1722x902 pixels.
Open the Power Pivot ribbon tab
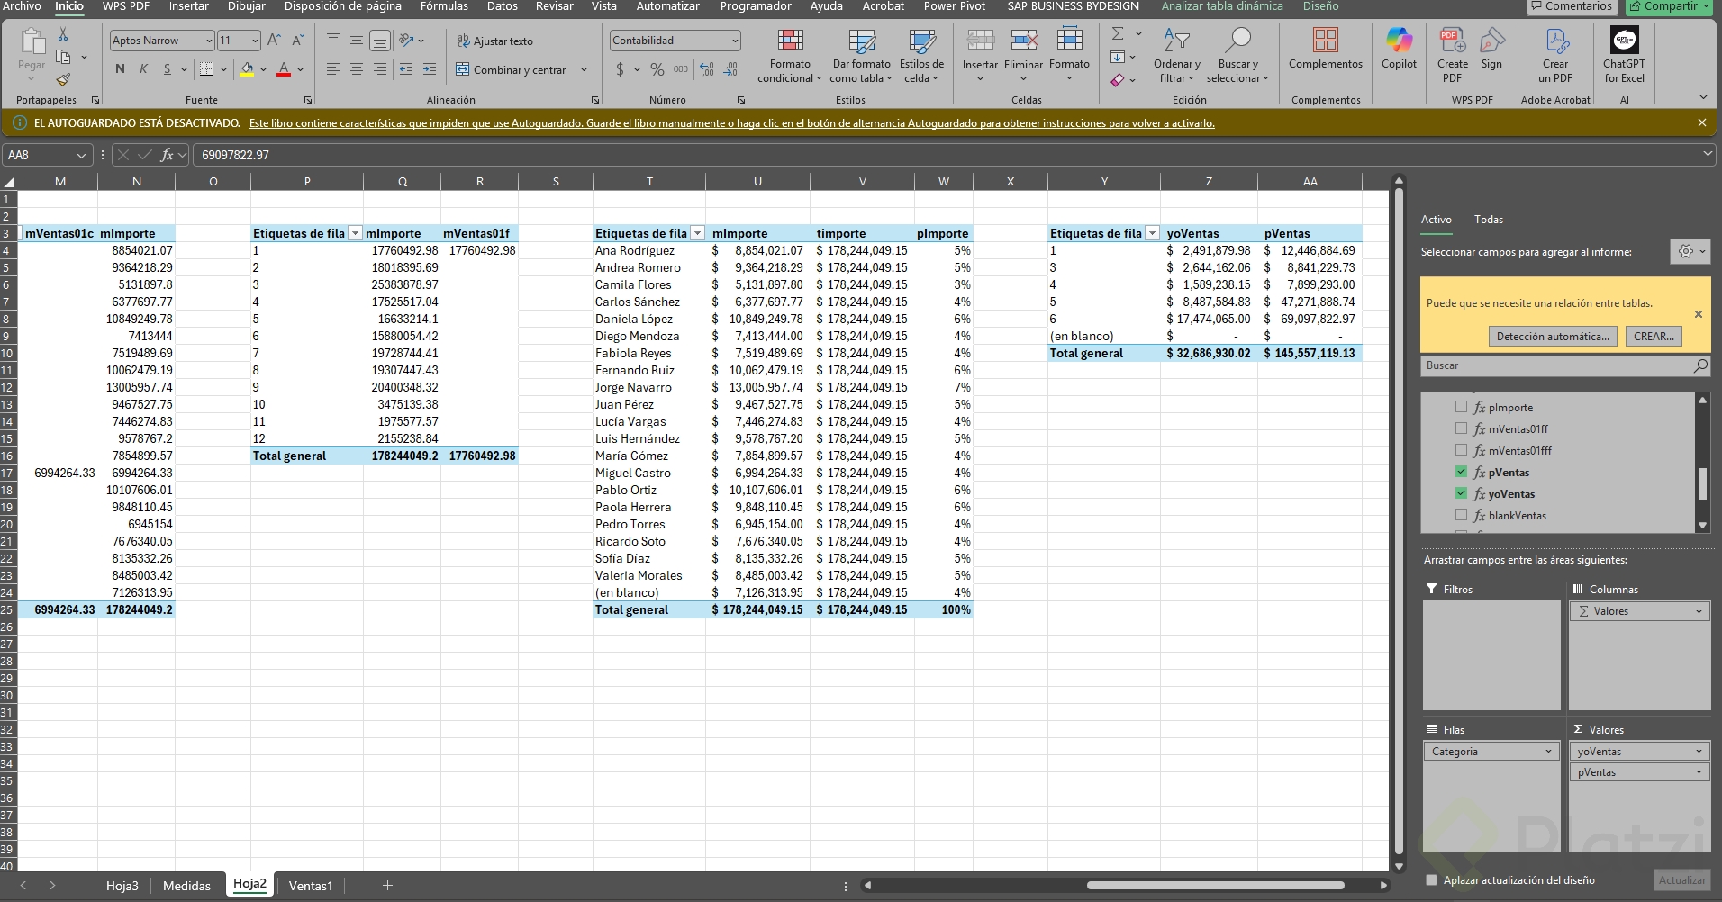click(x=954, y=6)
